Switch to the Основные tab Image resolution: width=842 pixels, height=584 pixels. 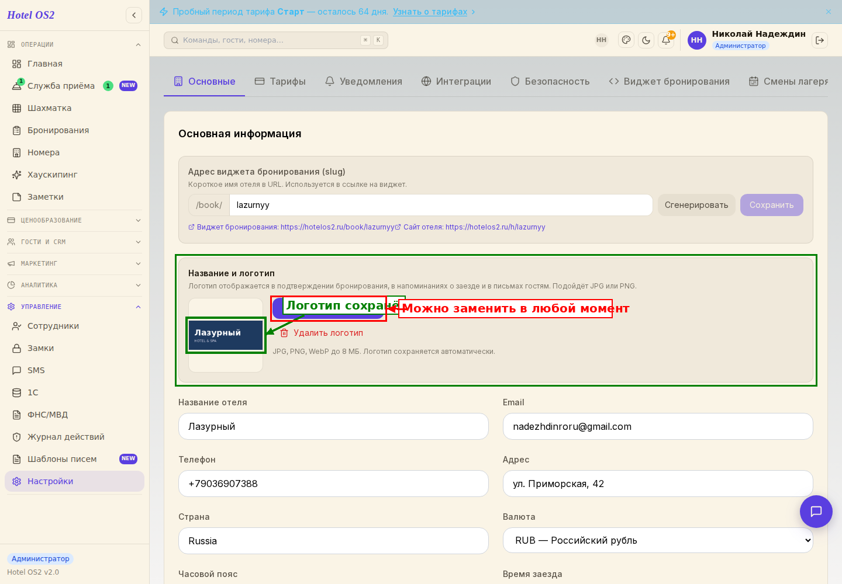(205, 82)
